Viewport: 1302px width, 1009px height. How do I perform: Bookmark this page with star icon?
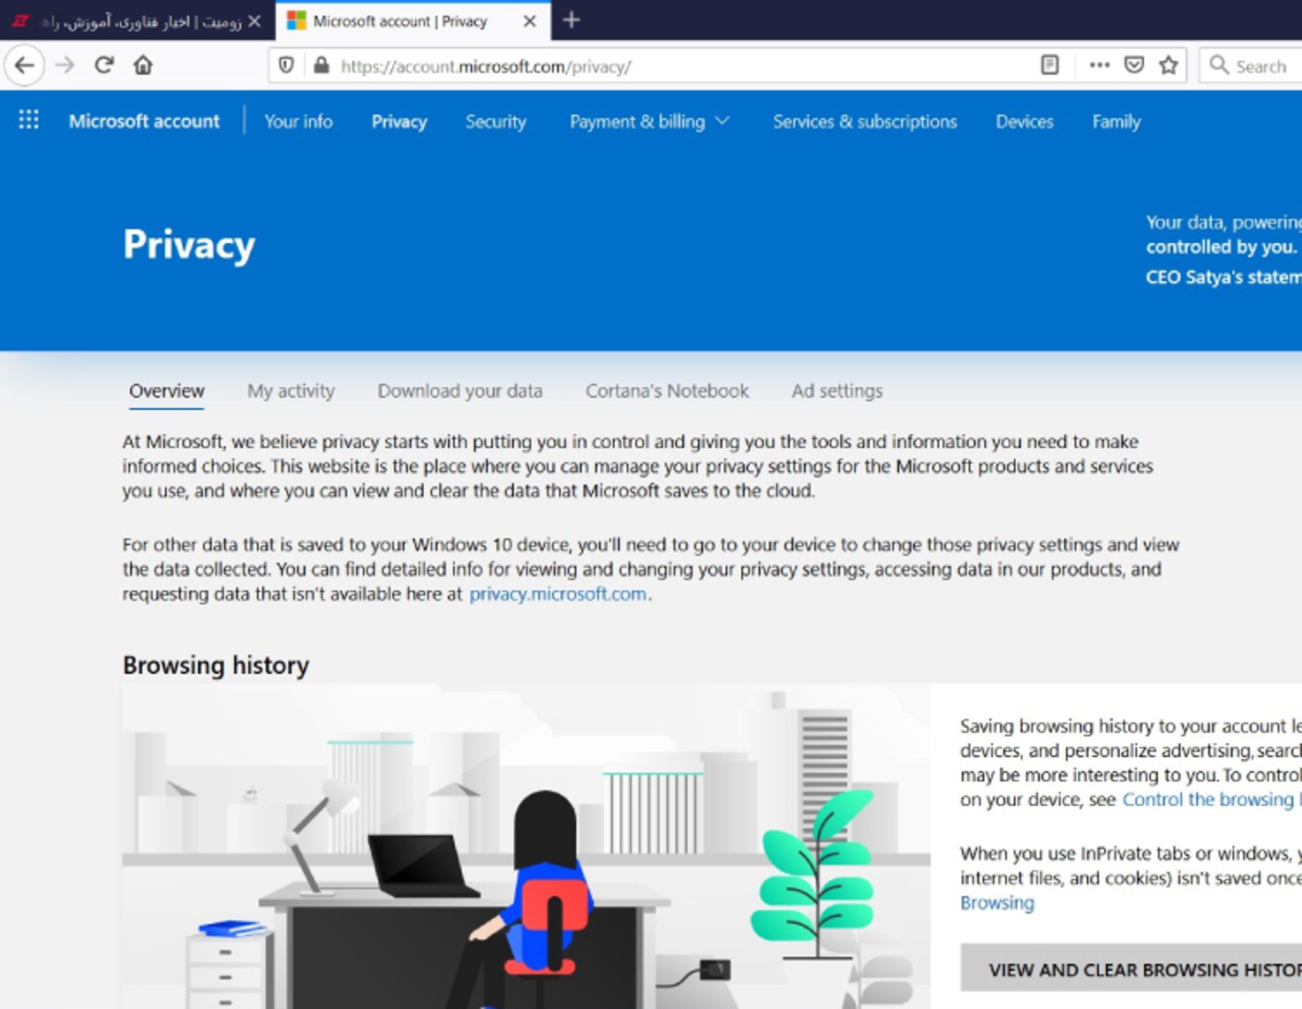tap(1168, 65)
